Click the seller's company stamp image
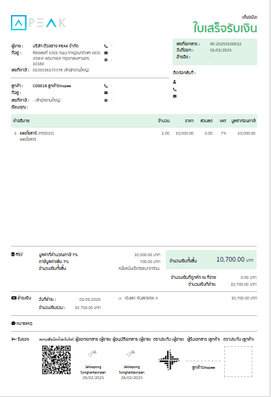The image size is (271, 397). tap(169, 360)
